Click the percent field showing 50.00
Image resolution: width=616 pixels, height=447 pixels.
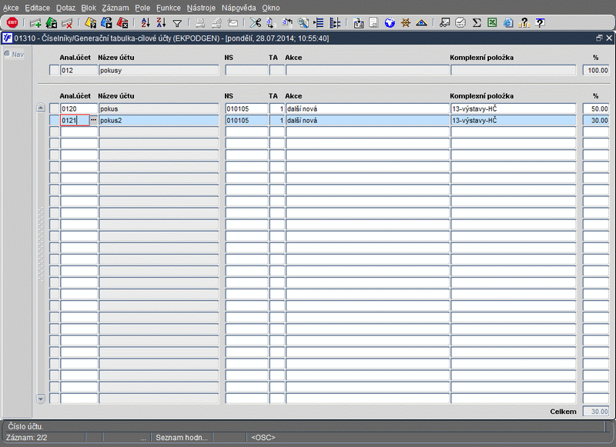pyautogui.click(x=596, y=108)
